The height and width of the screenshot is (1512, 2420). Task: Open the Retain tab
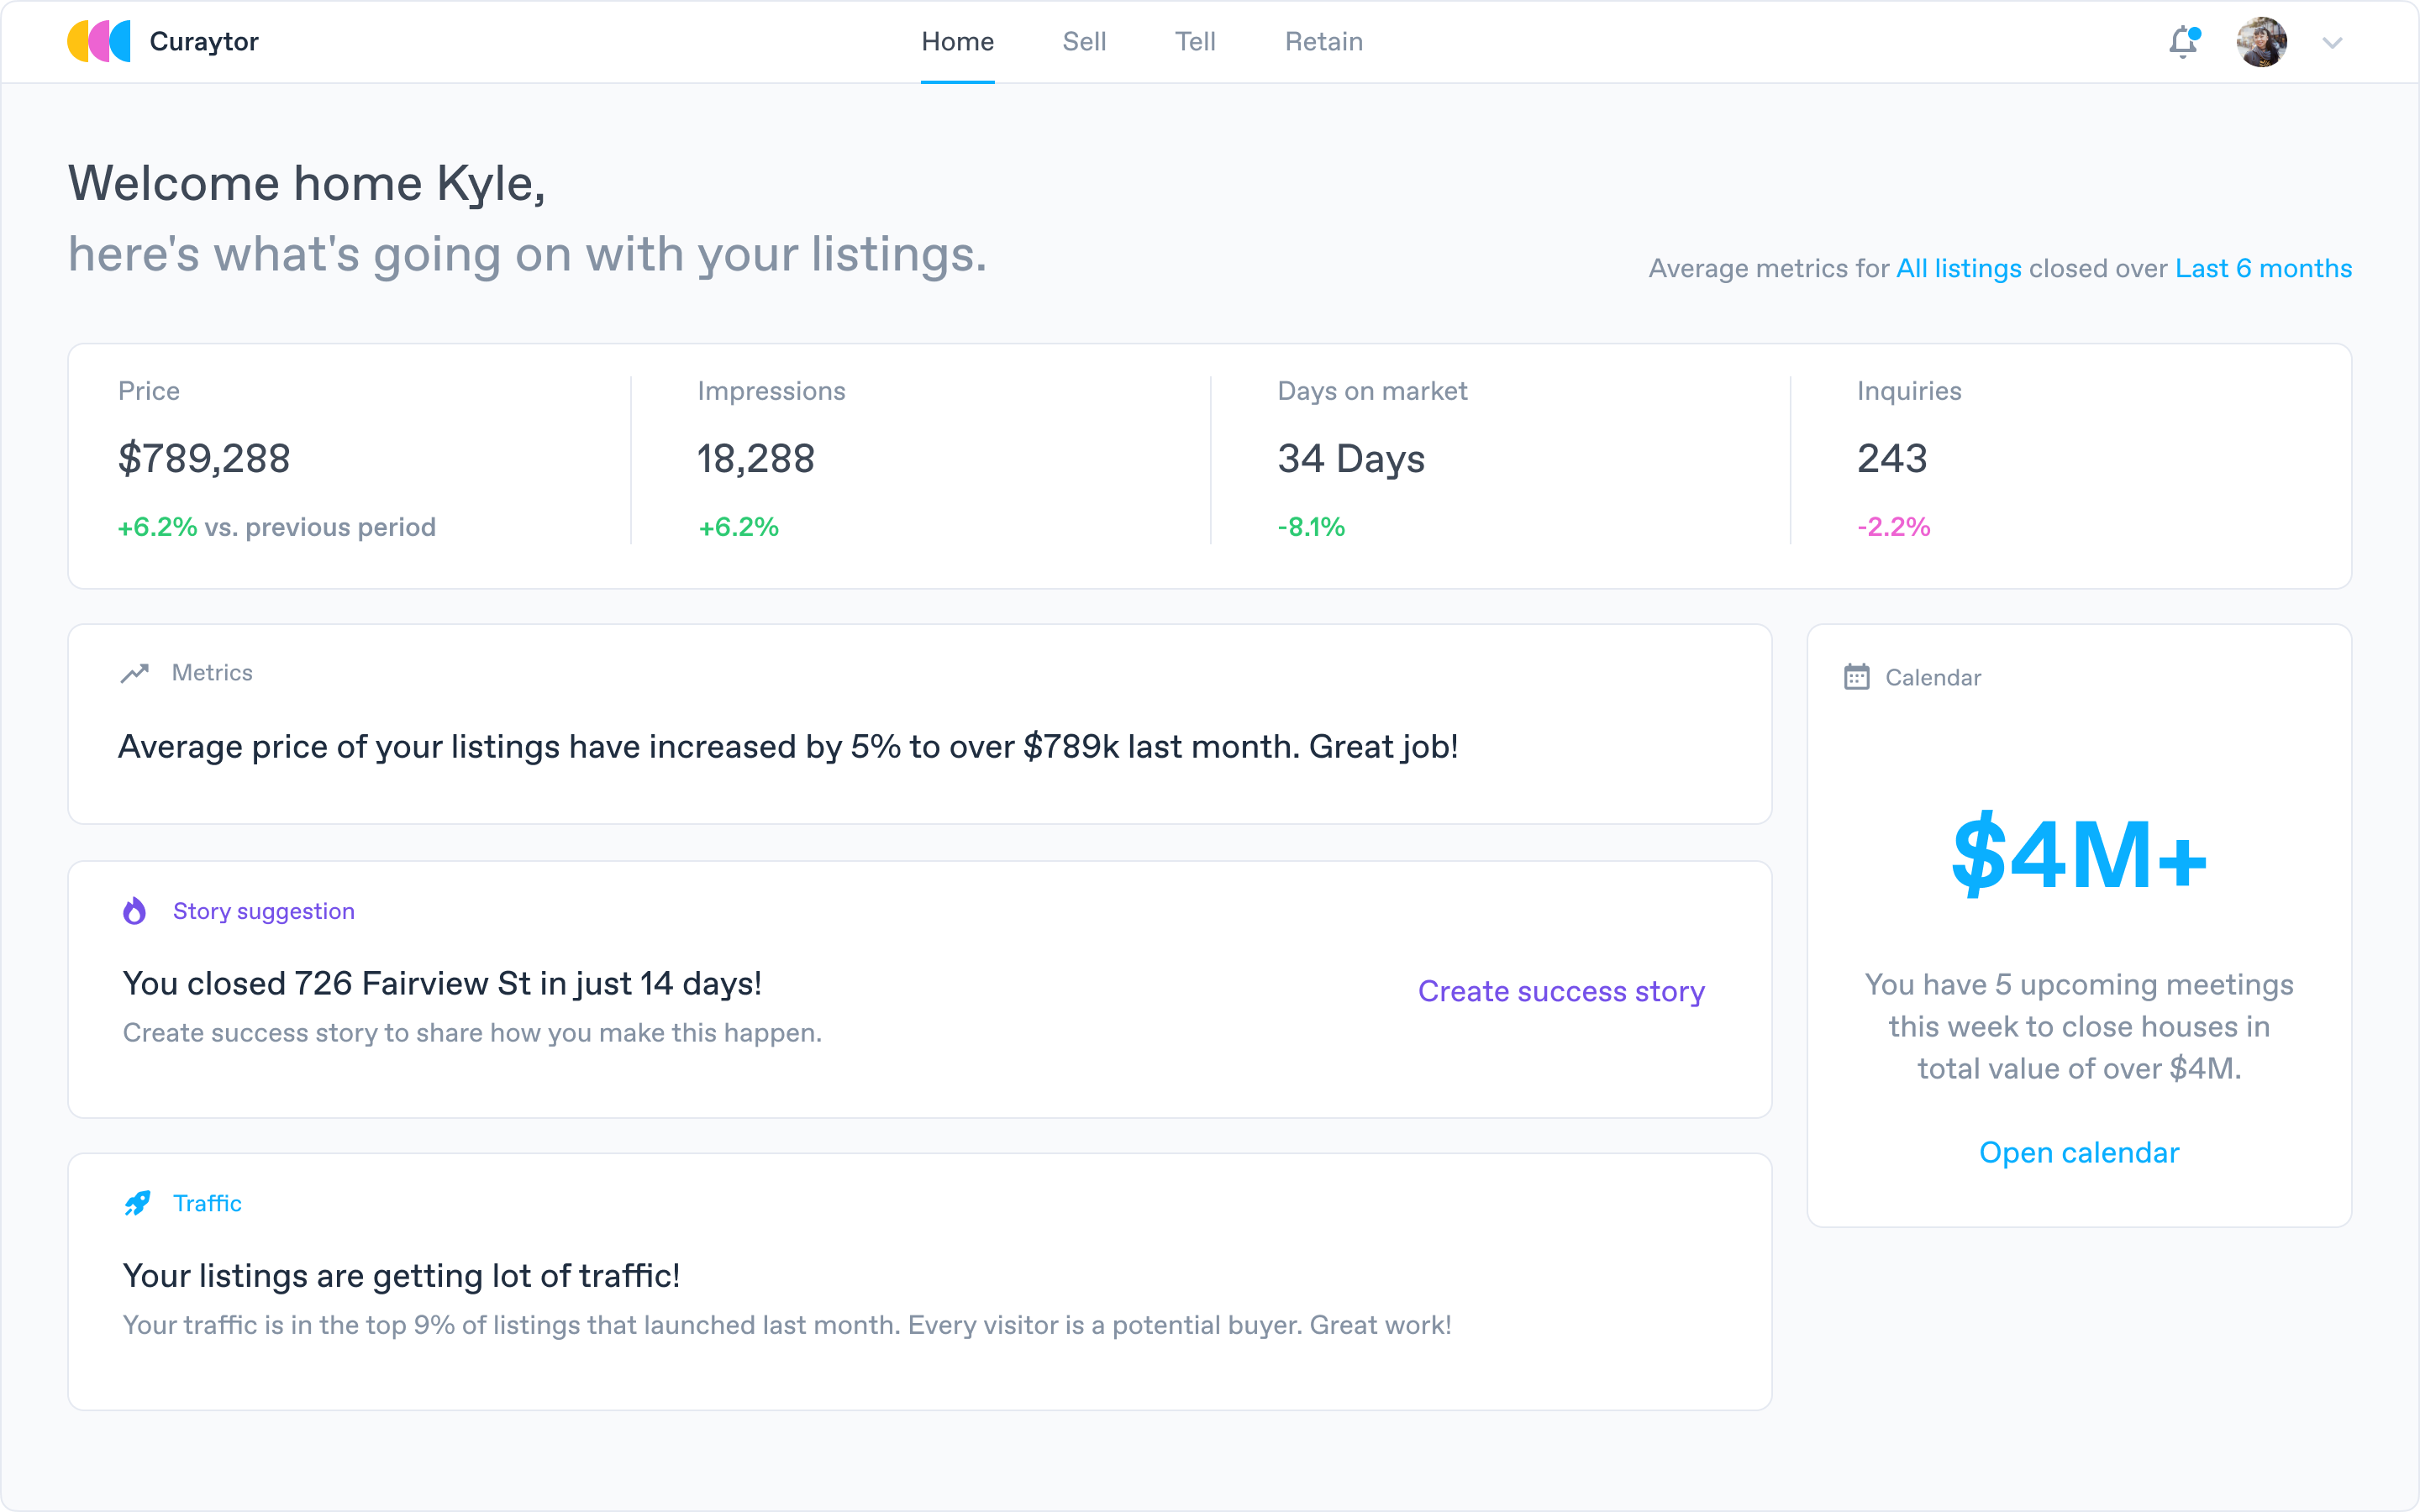(x=1323, y=42)
